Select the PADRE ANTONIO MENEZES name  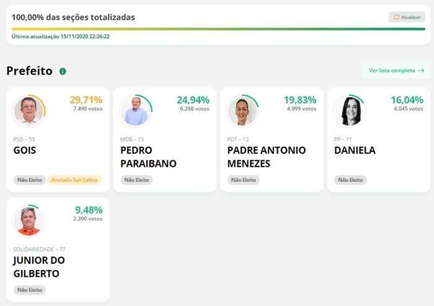267,157
